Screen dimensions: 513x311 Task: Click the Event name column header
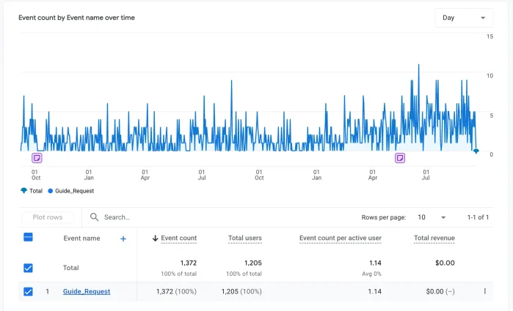[81, 239]
